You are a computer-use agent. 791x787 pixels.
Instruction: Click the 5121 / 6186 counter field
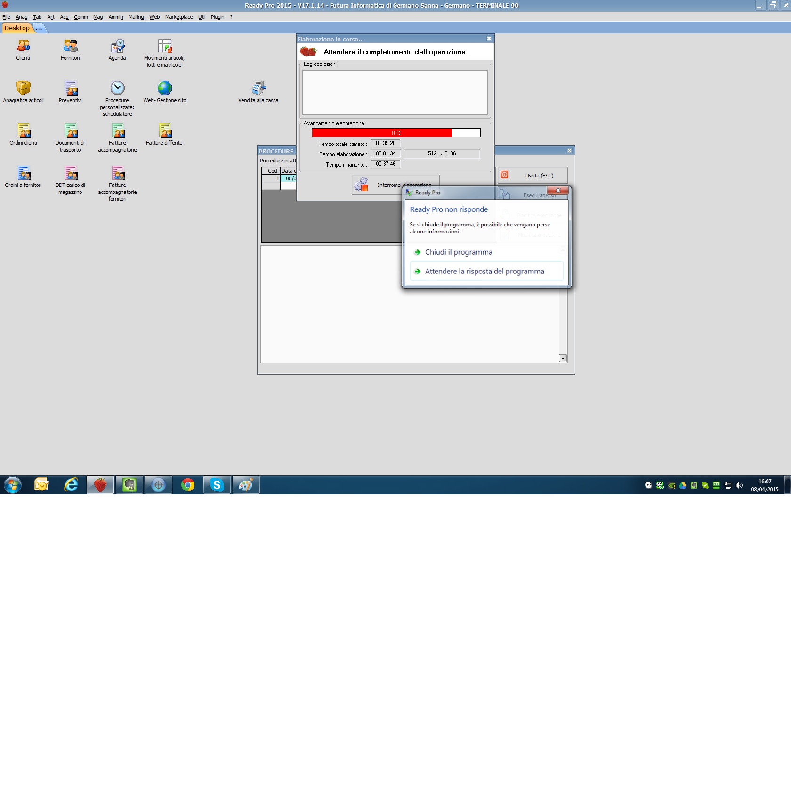pyautogui.click(x=442, y=153)
